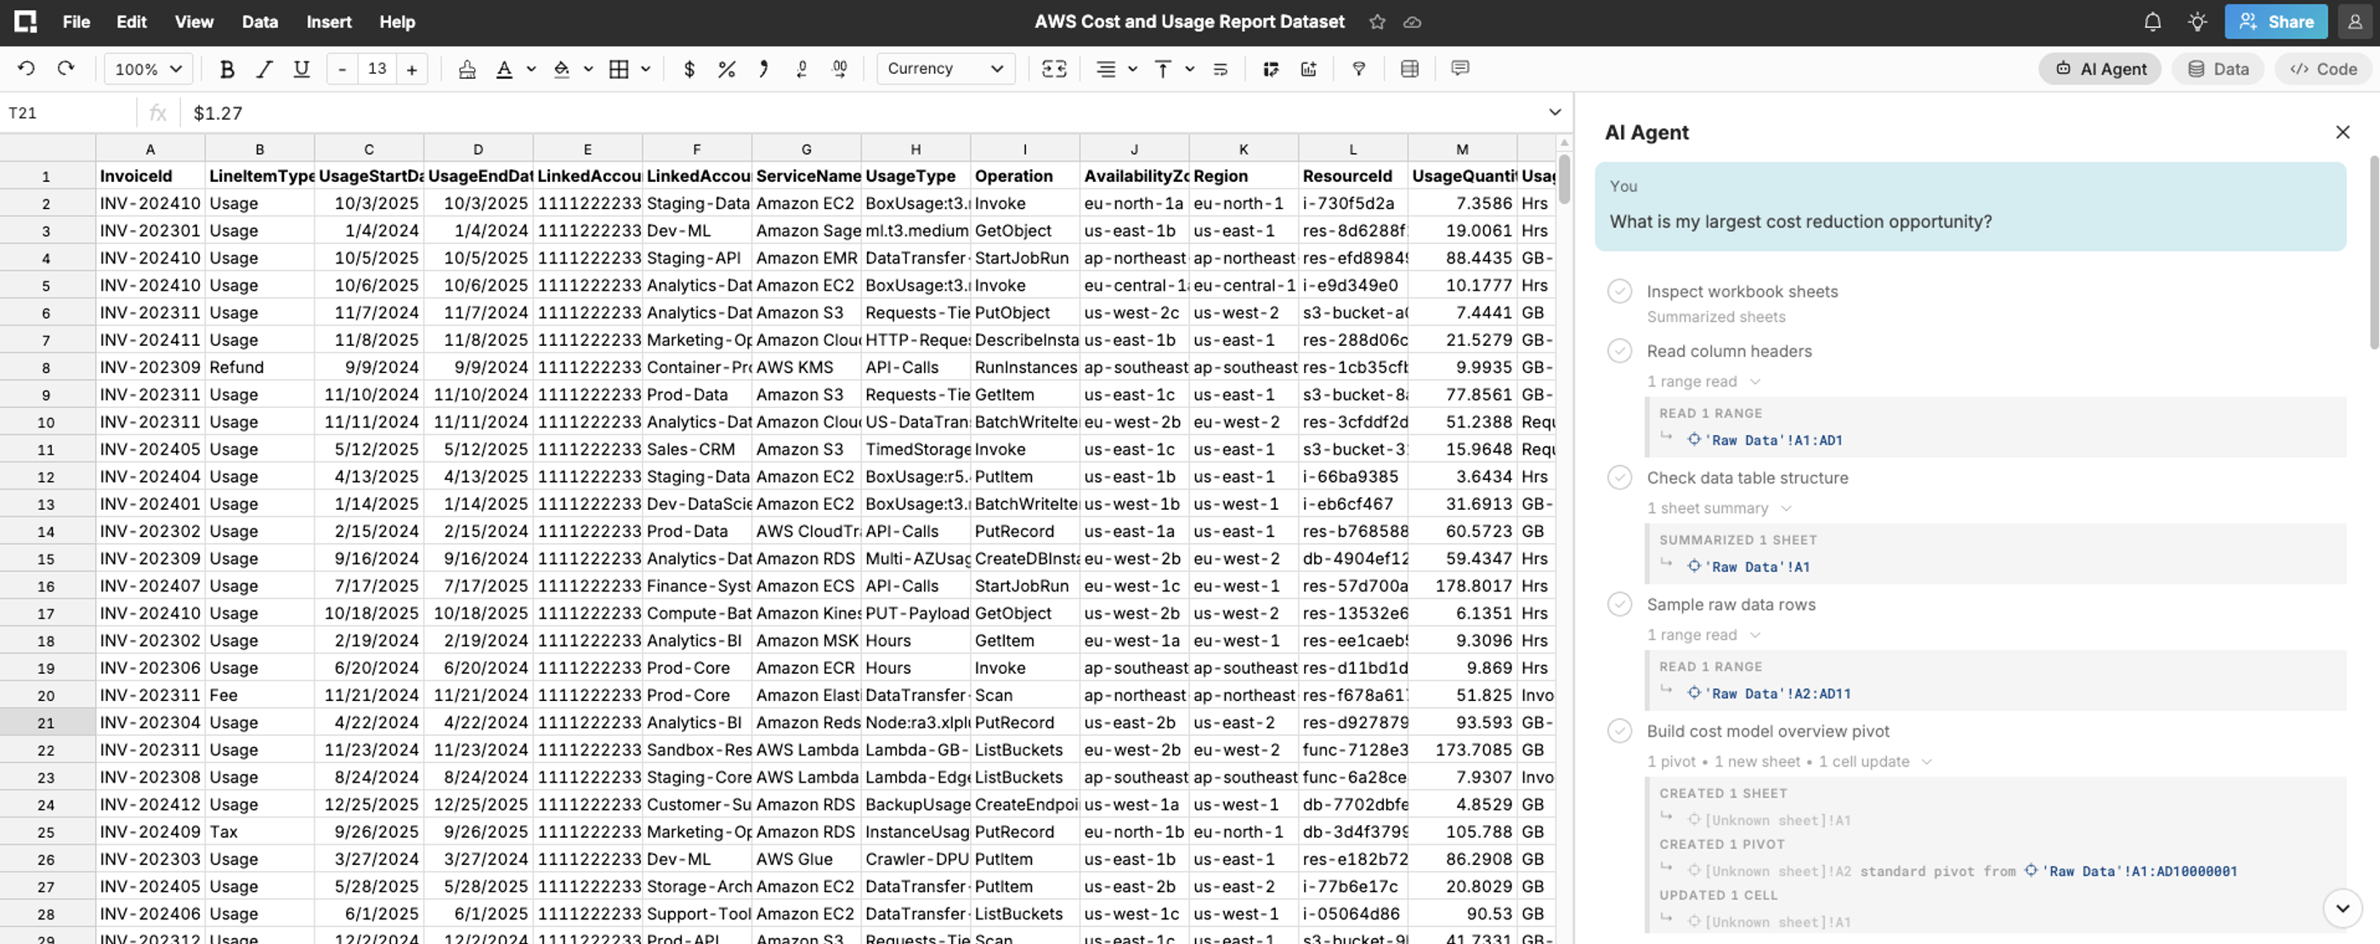The image size is (2380, 944).
Task: Click the cell reference box T21
Action: (68, 113)
